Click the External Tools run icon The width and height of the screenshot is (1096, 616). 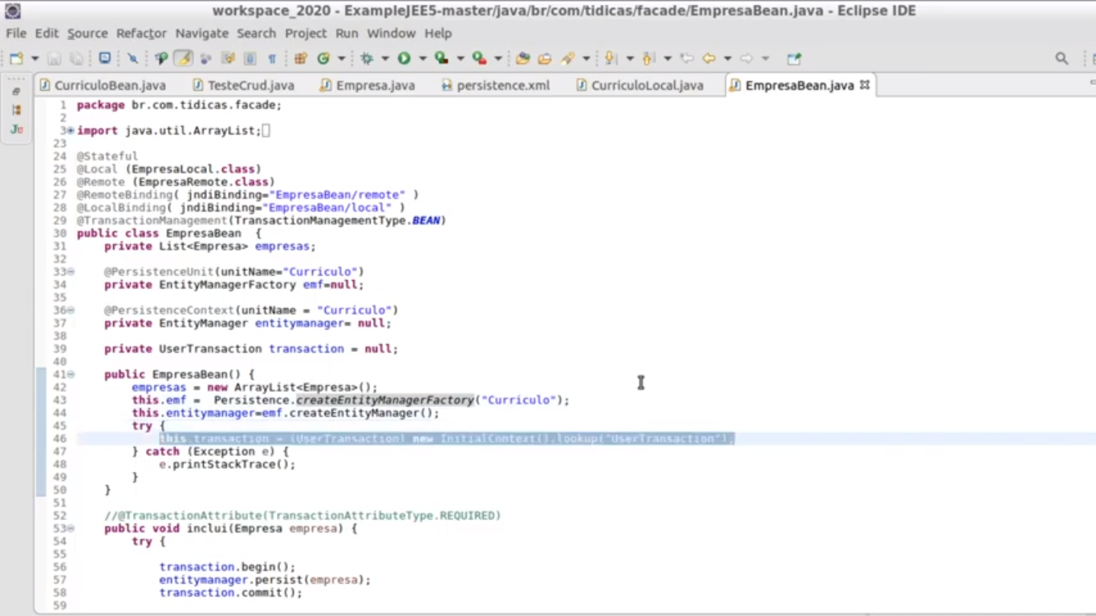(x=479, y=59)
